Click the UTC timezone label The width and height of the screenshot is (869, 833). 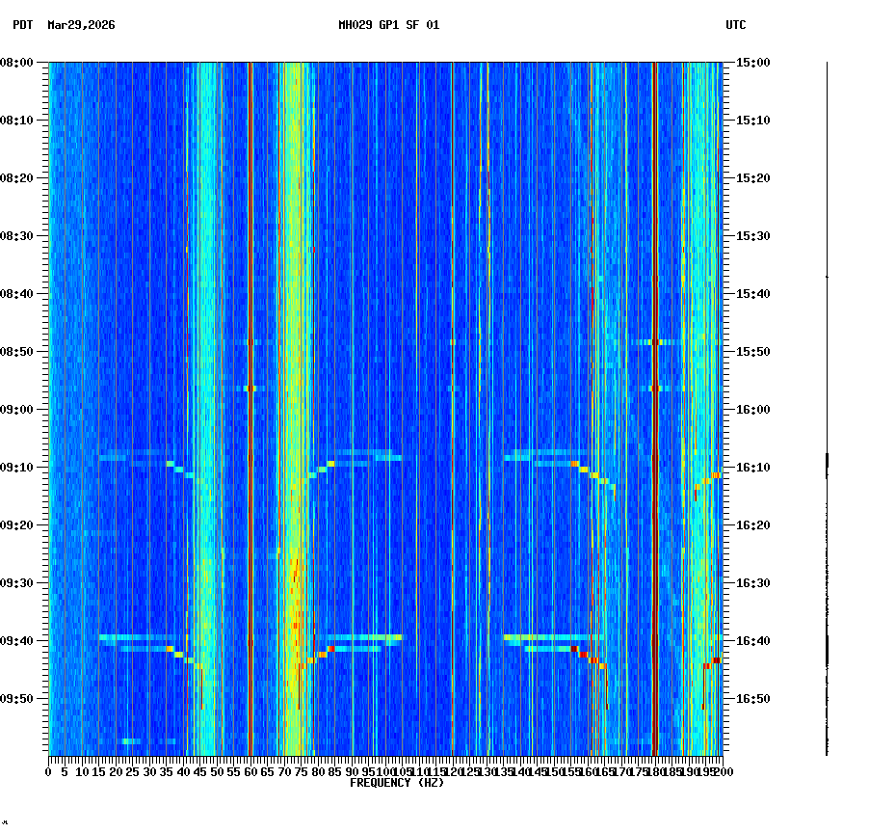tap(736, 27)
